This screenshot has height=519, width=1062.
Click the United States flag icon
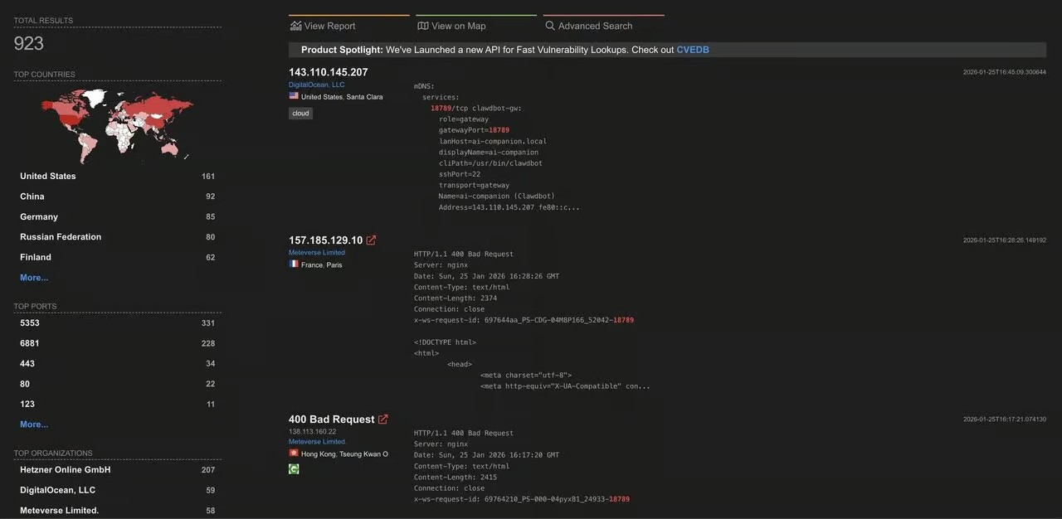click(294, 96)
